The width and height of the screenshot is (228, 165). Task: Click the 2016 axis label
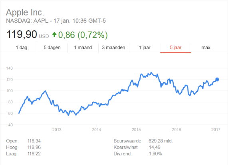point(176,130)
